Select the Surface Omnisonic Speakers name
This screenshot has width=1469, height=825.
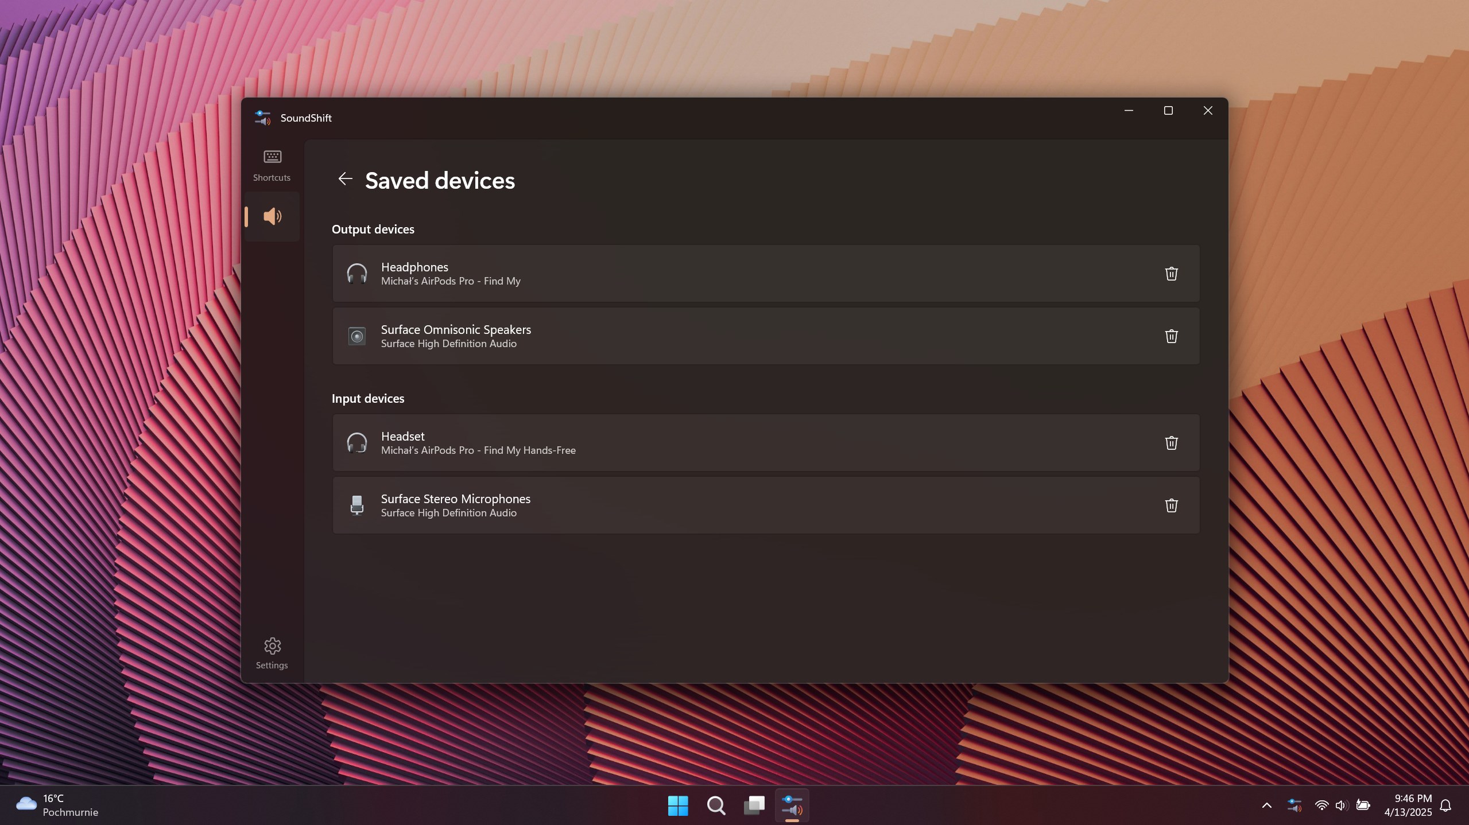coord(456,329)
